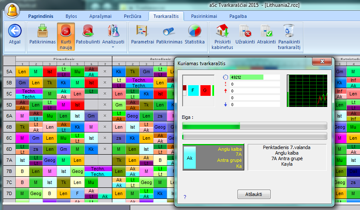Expand the Analizuoti dropdown arrow
The image size is (360, 210).
coord(113,47)
